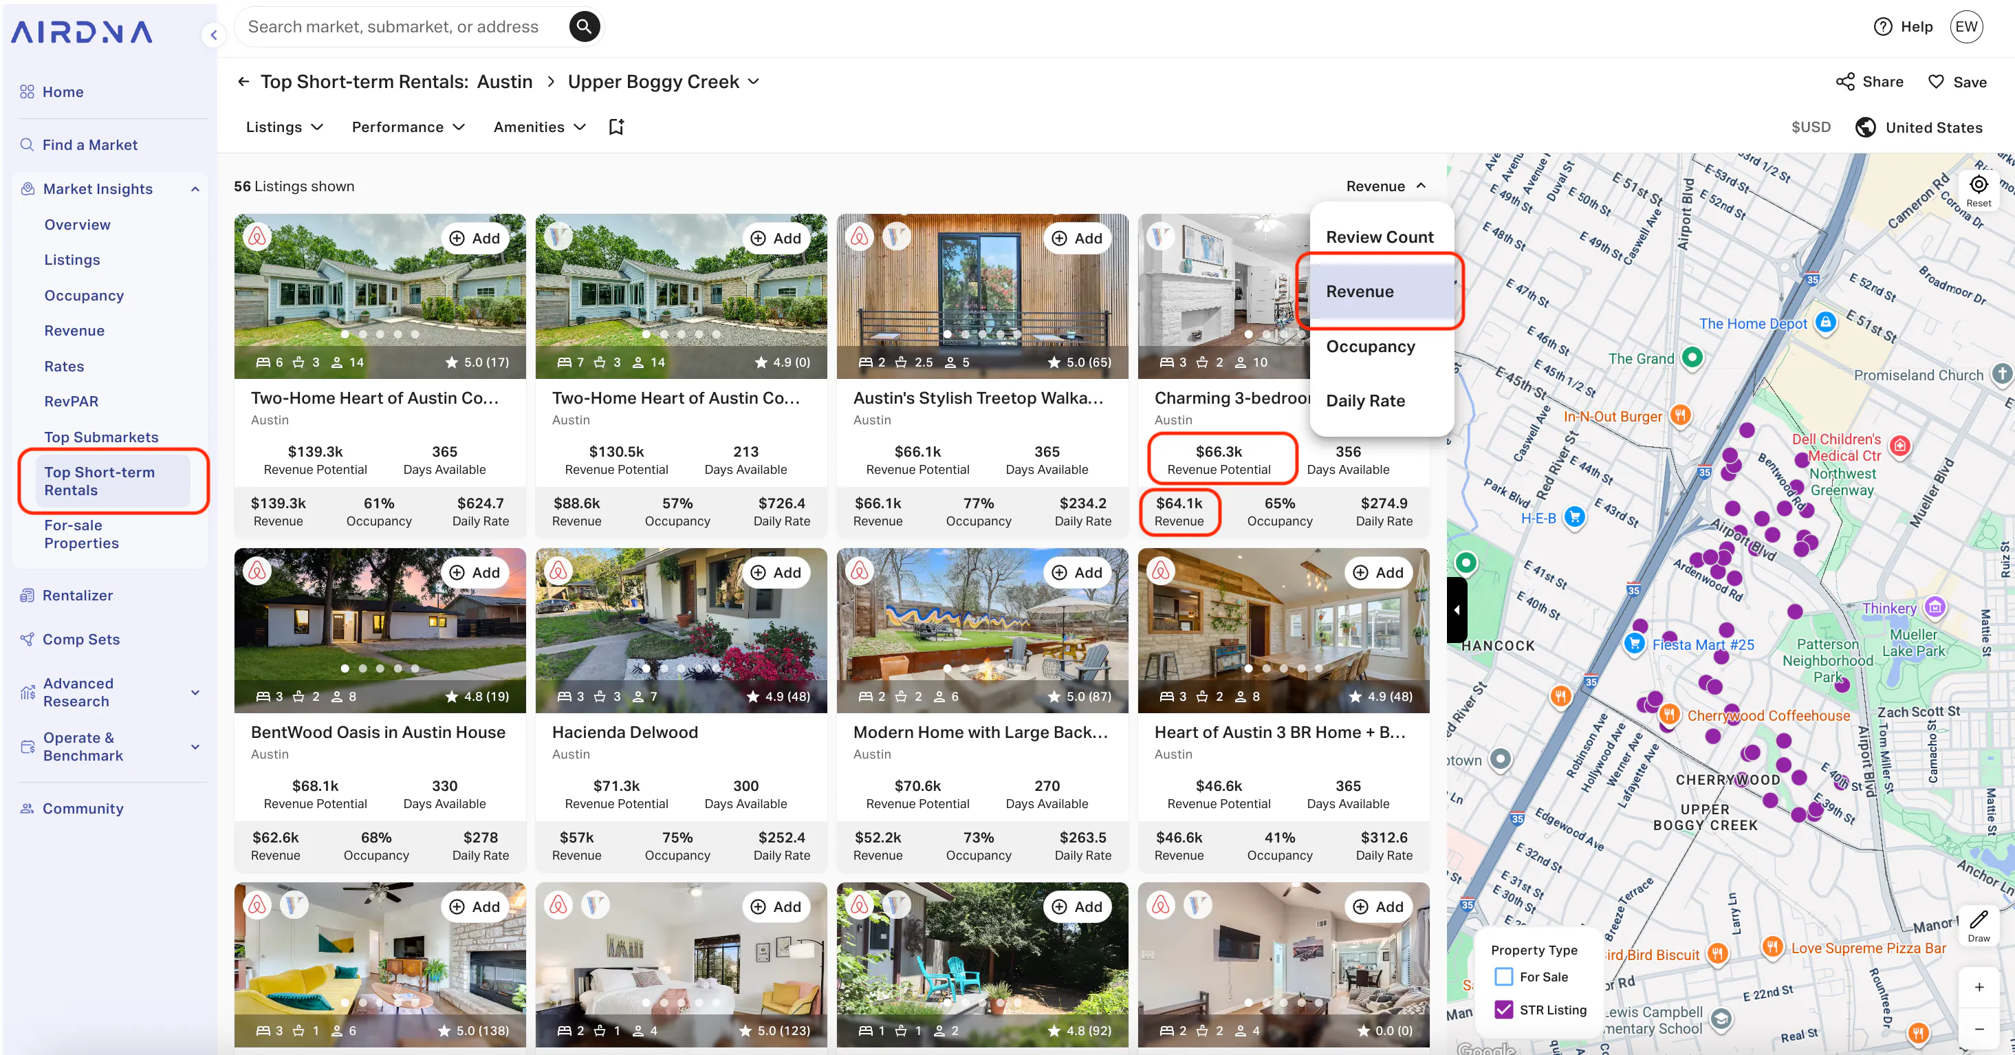Add Two-Home listing with 5.0 (17) rating
This screenshot has height=1055, width=2015.
click(x=475, y=238)
